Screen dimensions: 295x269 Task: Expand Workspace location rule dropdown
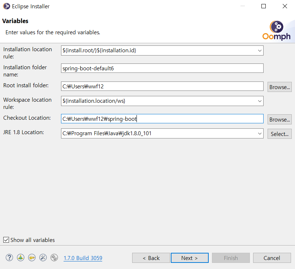[260, 101]
